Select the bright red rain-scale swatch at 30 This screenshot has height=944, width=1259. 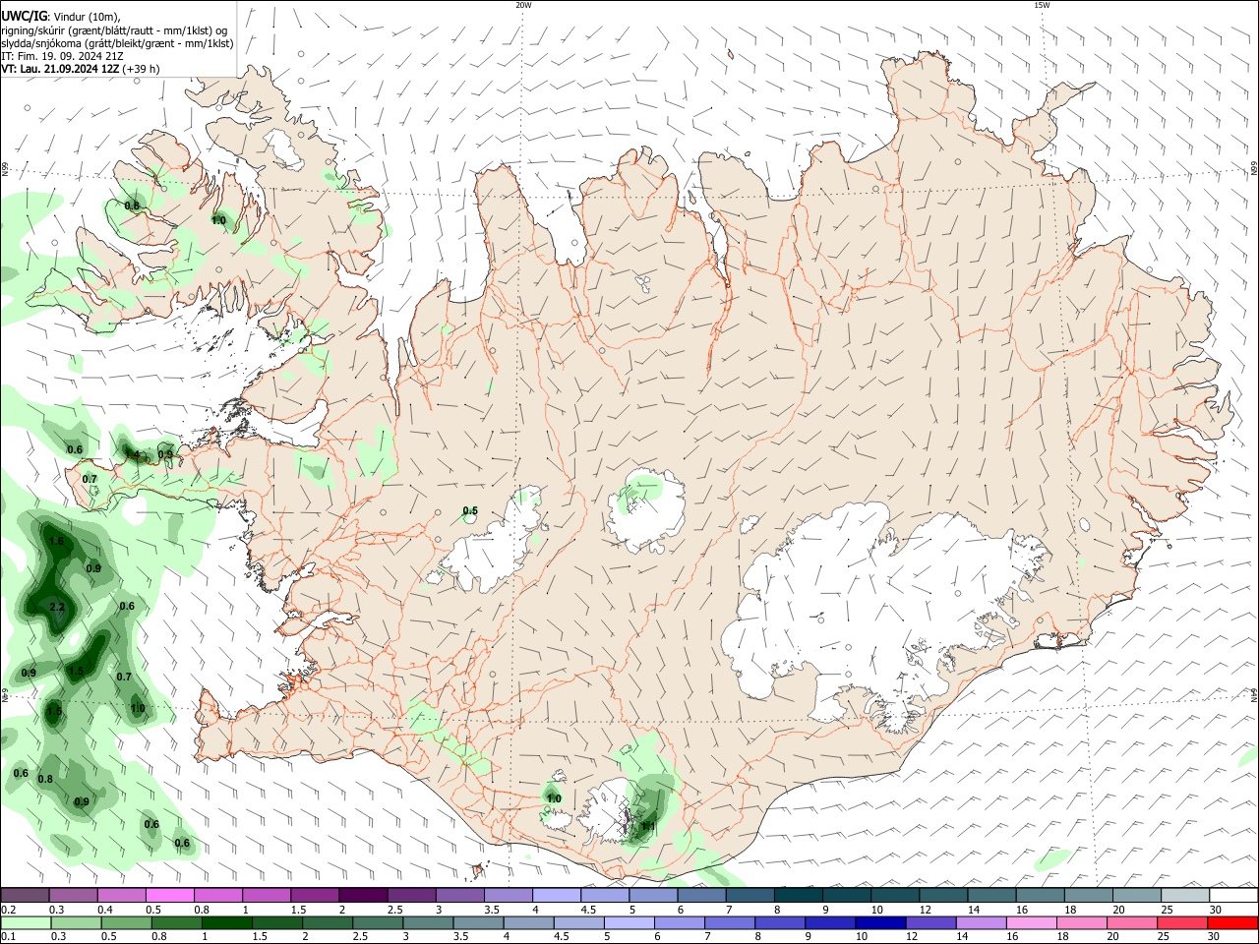tap(1232, 922)
